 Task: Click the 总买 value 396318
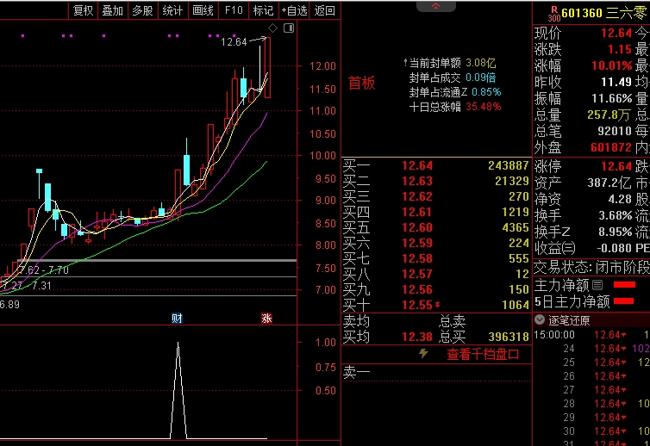click(509, 337)
